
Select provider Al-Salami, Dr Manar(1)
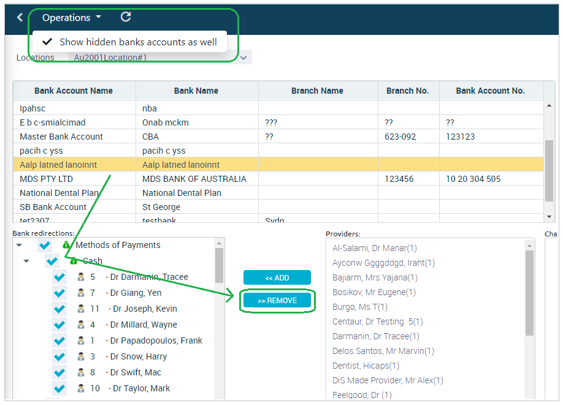tap(375, 248)
